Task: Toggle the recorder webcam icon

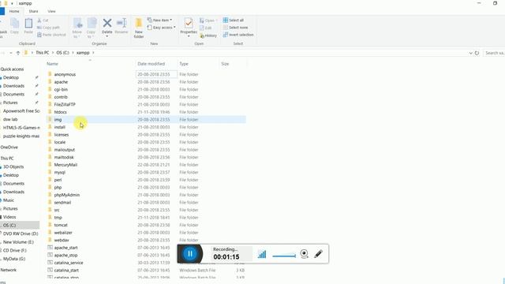Action: 304,254
